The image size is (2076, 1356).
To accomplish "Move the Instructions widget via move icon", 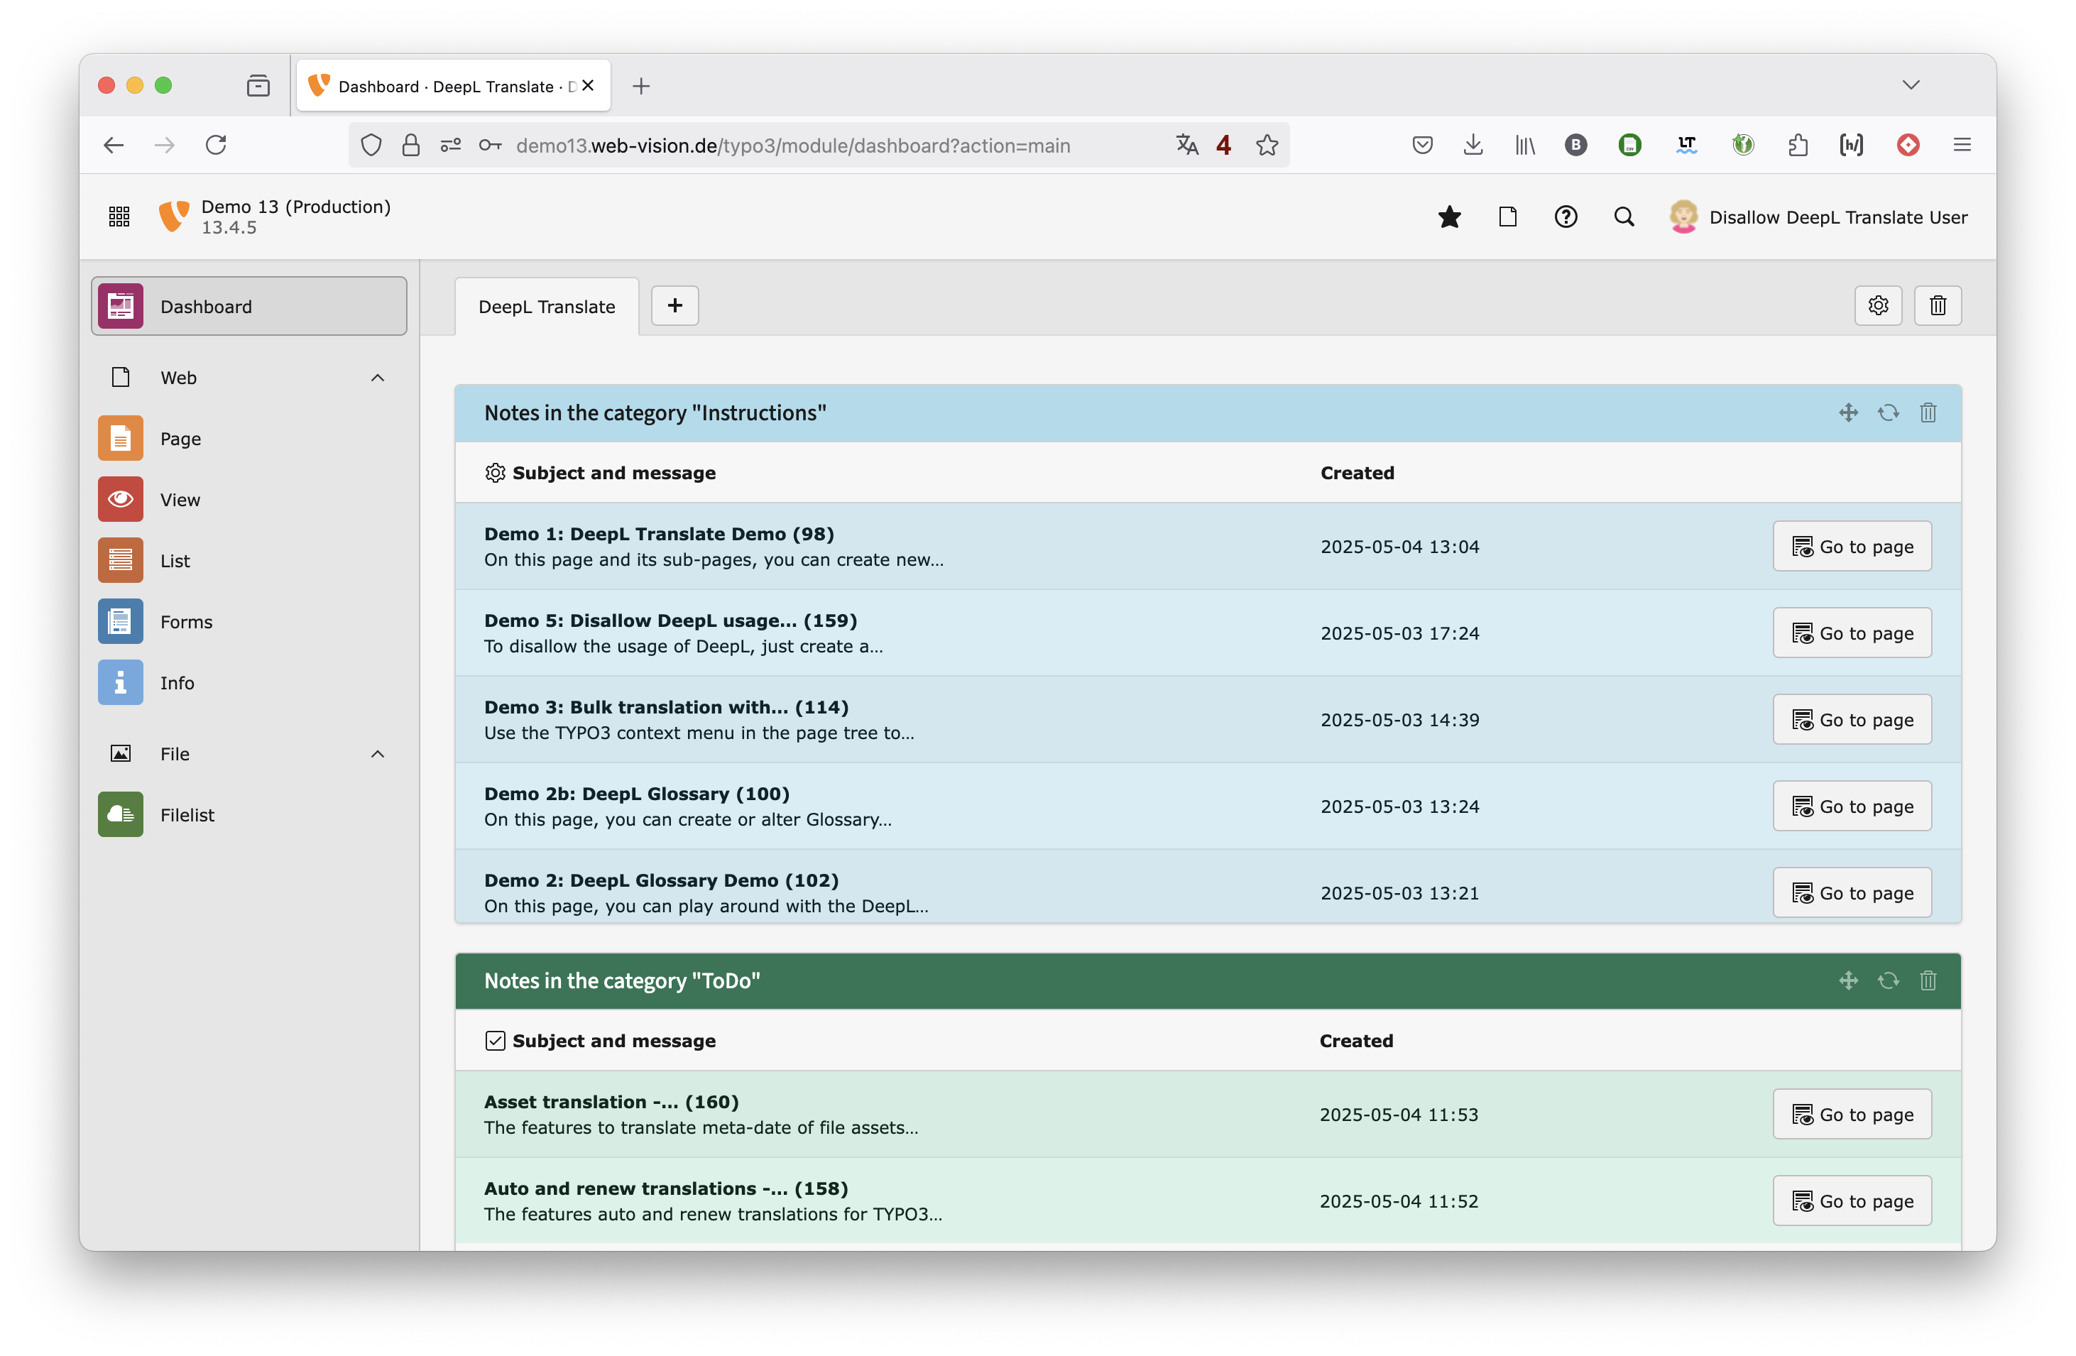I will 1848,412.
